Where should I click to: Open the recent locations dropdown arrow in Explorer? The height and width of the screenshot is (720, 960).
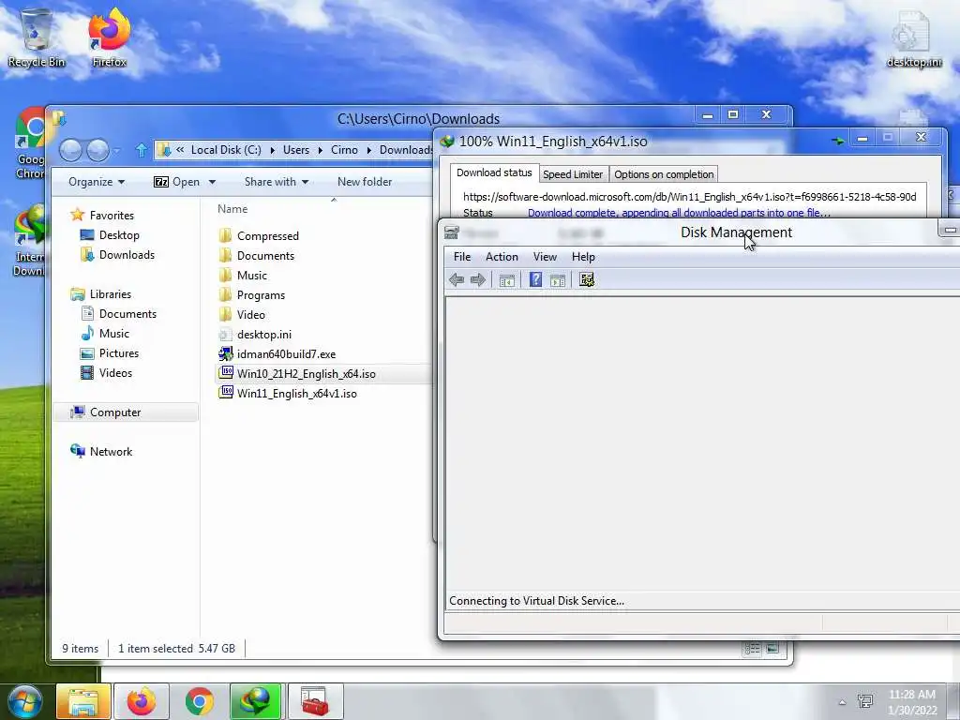tap(116, 150)
